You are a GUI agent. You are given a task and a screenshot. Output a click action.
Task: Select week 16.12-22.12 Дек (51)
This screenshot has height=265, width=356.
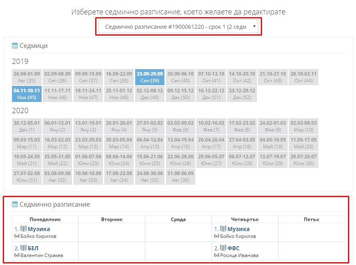point(211,94)
